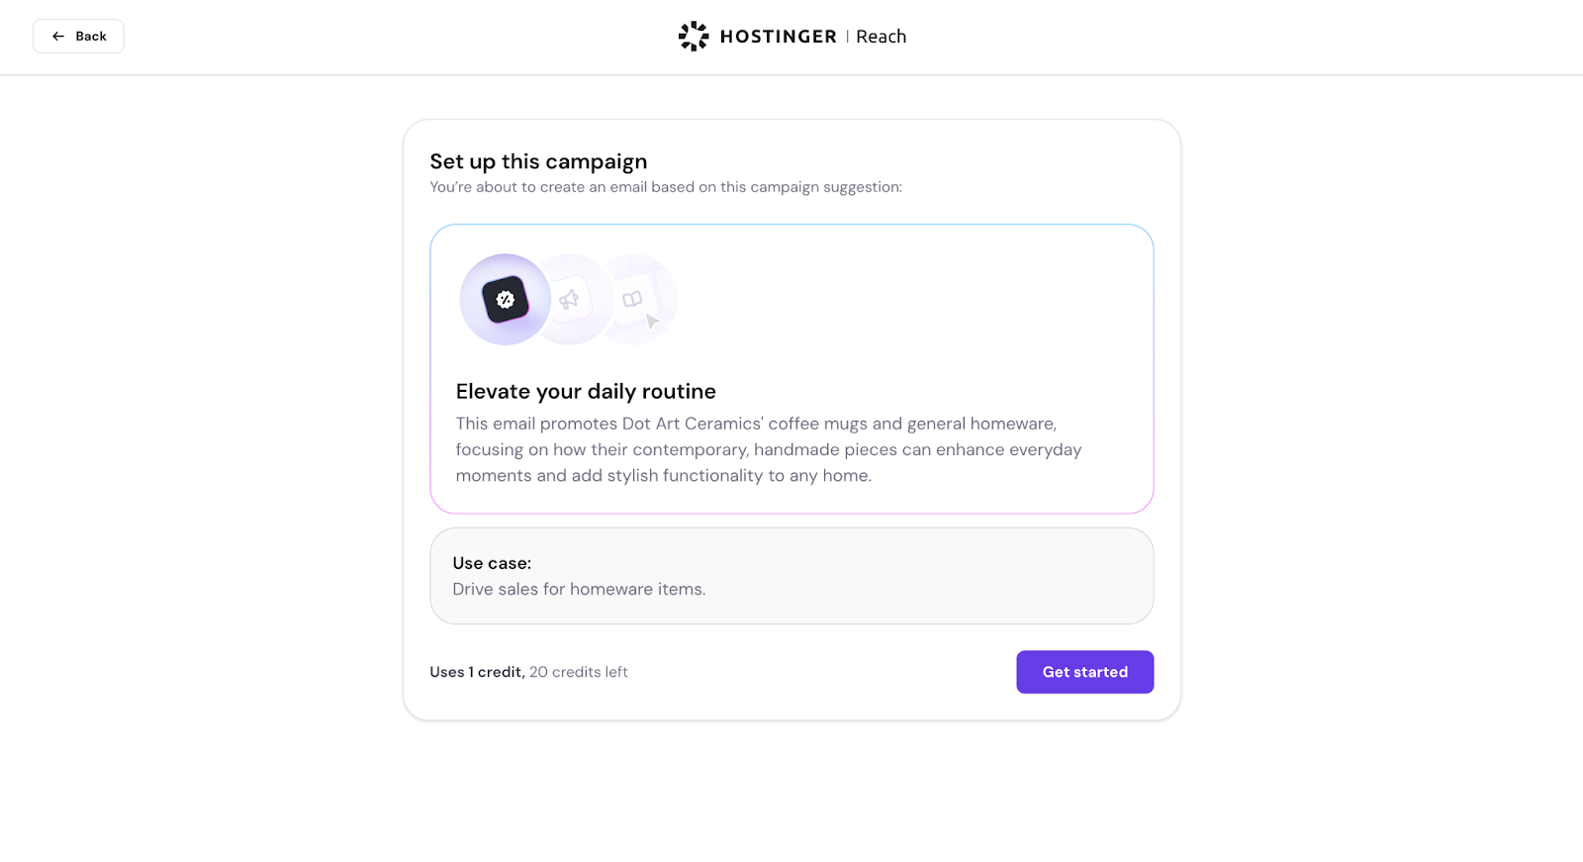Click the 'Set up this campaign' heading
The height and width of the screenshot is (862, 1583).
coord(538,161)
